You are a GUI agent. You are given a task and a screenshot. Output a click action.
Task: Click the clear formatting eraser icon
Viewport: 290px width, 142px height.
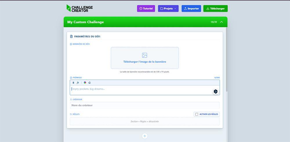(x=90, y=83)
